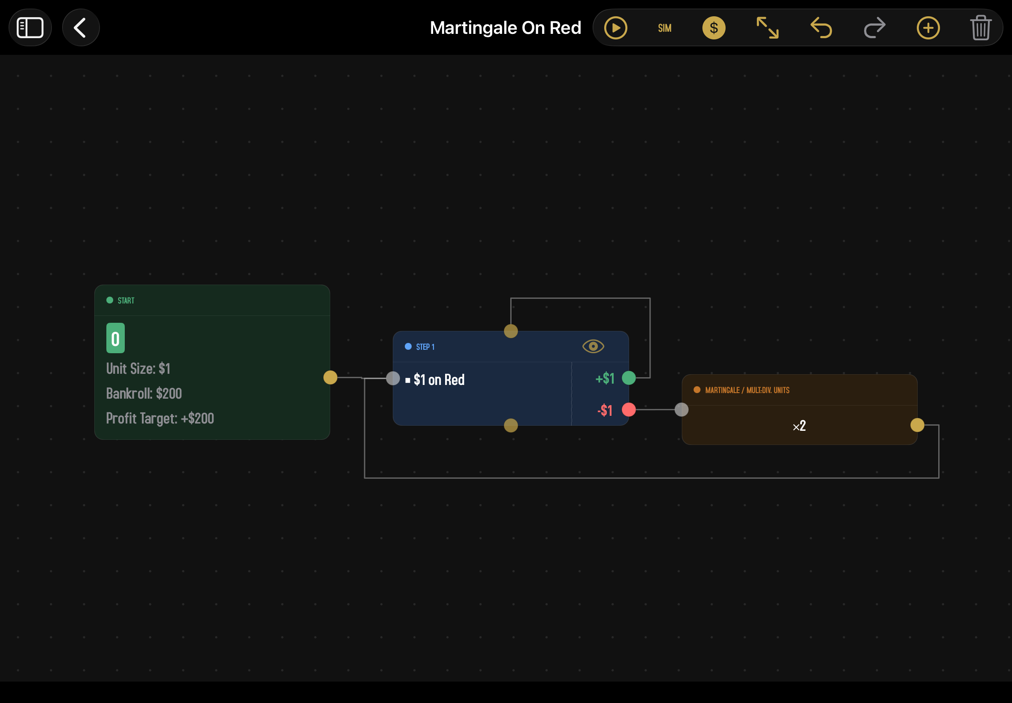Select the +$1 win amount text
The image size is (1012, 703).
[x=605, y=379]
